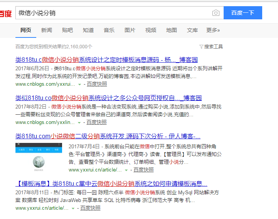Select the 视频 tab
Image resolution: width=278 pixels, height=219 pixels.
(x=151, y=30)
